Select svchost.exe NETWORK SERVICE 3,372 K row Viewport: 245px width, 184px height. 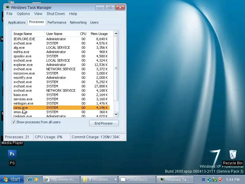tap(61, 69)
